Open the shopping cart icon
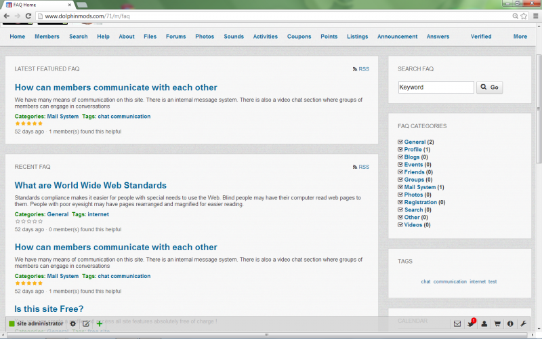 (x=497, y=324)
